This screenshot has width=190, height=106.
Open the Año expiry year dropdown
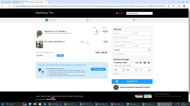coord(131,70)
